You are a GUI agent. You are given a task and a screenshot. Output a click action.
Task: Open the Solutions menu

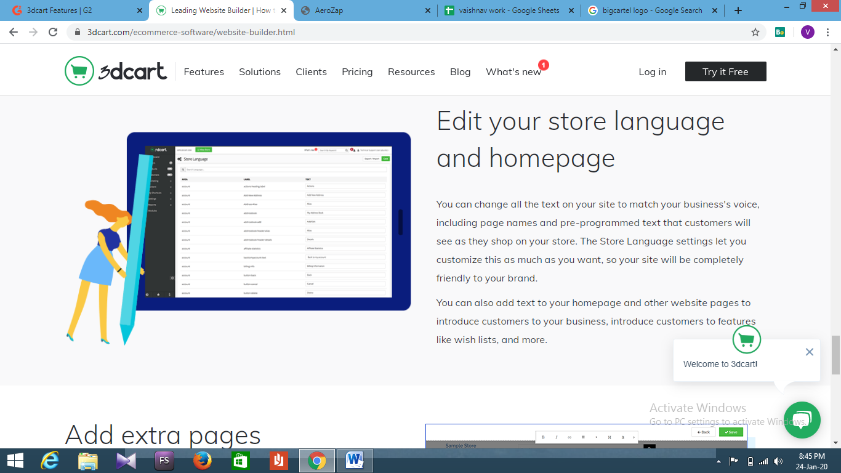pyautogui.click(x=260, y=72)
